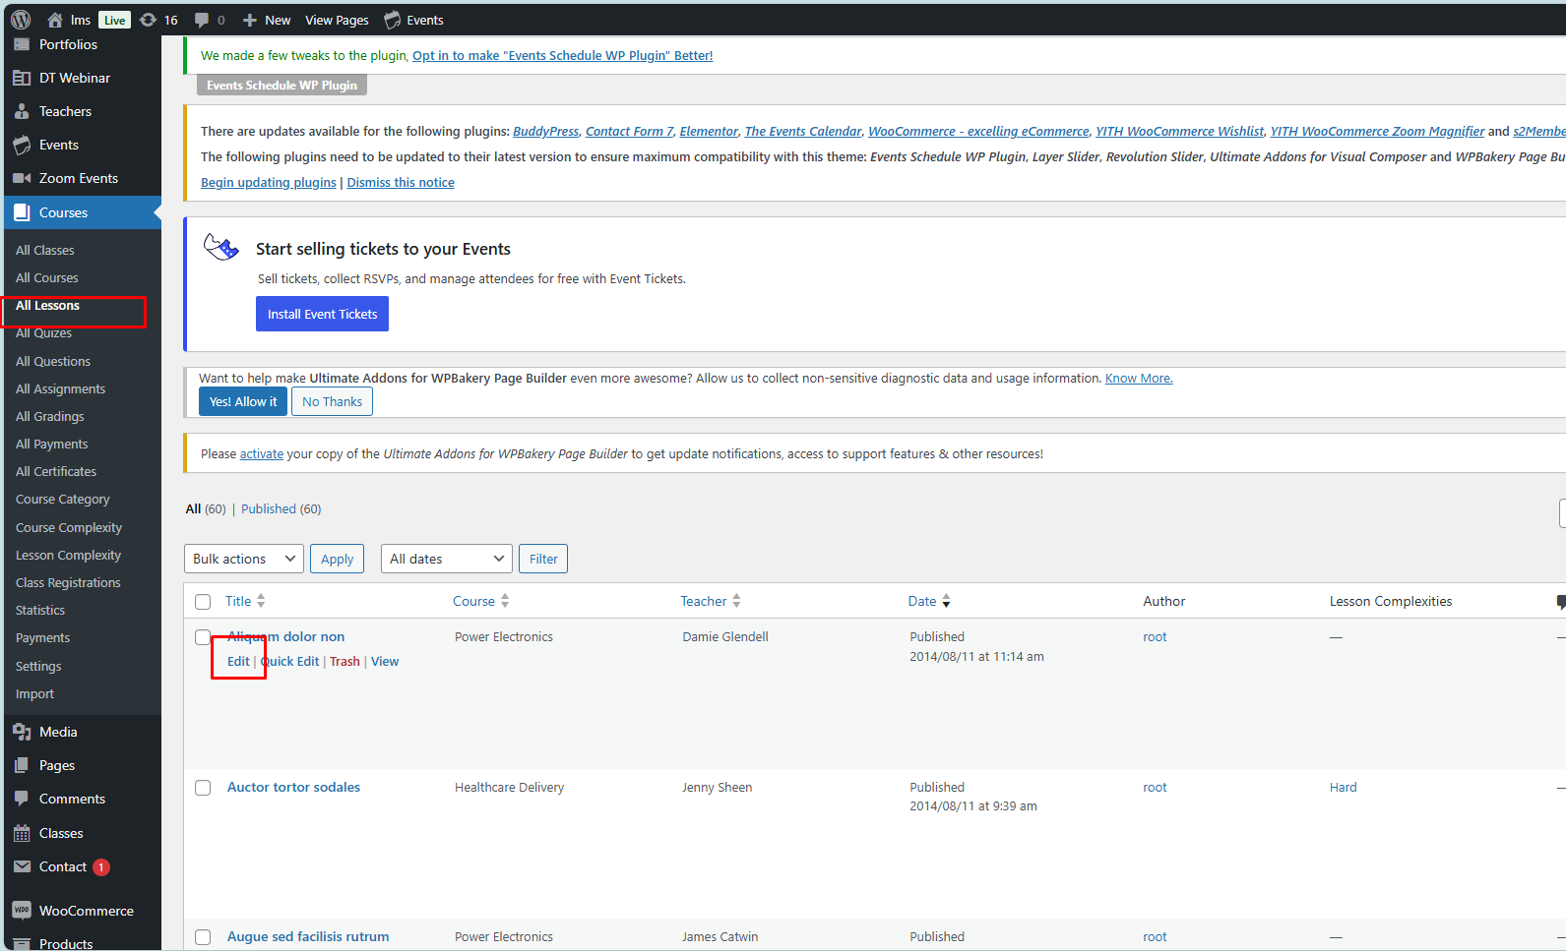Open All Classes submenu item

(45, 251)
